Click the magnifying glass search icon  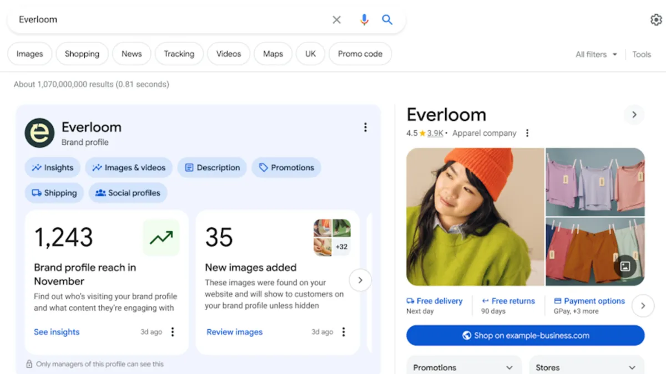point(387,19)
